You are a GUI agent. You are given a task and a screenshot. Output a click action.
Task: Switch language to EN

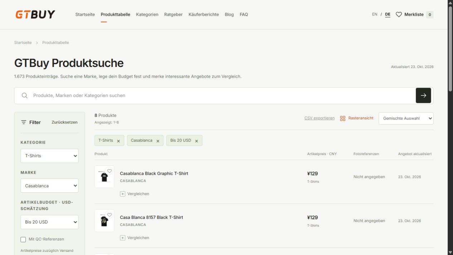pos(375,14)
